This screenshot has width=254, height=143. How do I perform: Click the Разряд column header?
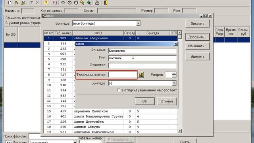[130, 33]
